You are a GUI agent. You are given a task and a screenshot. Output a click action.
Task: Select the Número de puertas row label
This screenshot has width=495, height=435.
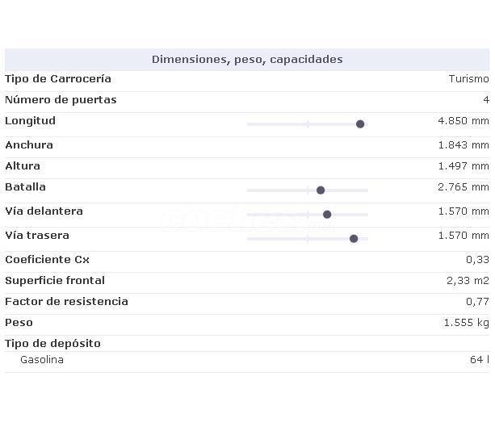click(61, 100)
